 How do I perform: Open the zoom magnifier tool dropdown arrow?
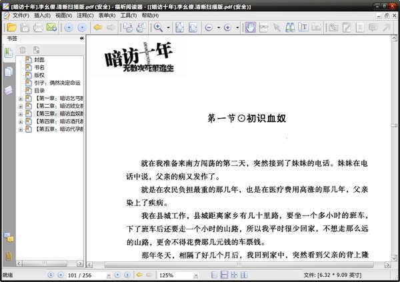point(168,27)
